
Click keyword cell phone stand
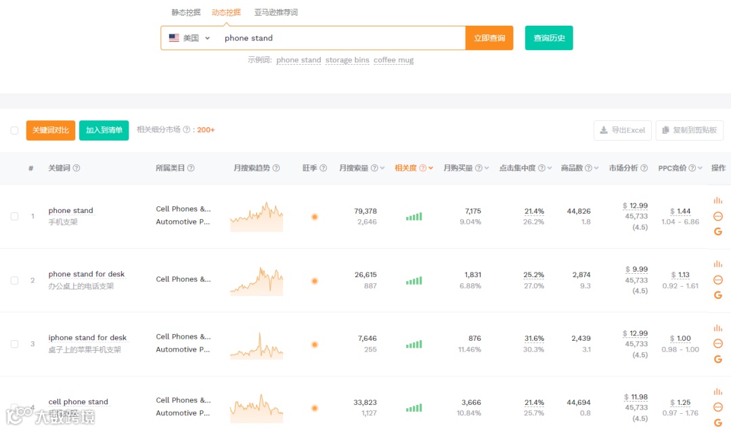tap(79, 402)
